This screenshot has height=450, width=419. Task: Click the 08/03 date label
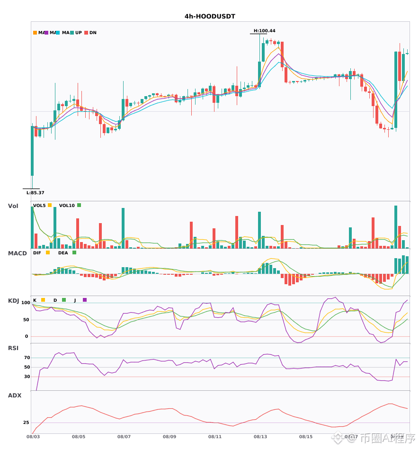33,437
